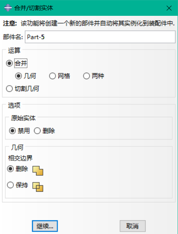The height and width of the screenshot is (234, 178).
Task: Click the 保持 overlapping squares illustration icon
Action: [38, 187]
